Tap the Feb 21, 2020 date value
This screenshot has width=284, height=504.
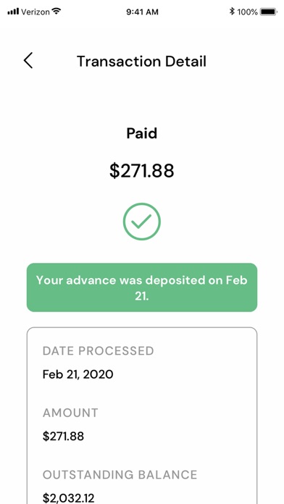78,374
